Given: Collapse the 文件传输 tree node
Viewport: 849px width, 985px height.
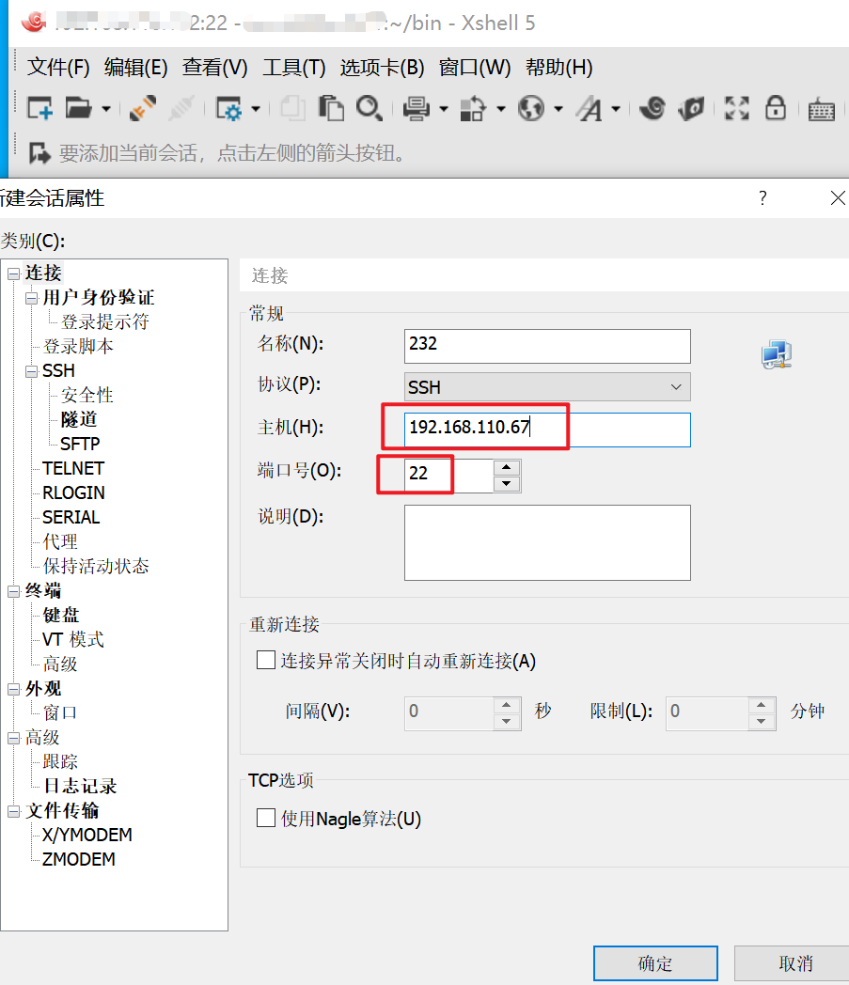Looking at the screenshot, I should [13, 812].
